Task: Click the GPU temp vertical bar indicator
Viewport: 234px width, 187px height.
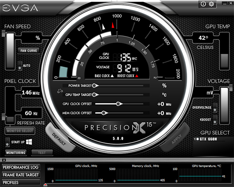Action: tap(224, 51)
